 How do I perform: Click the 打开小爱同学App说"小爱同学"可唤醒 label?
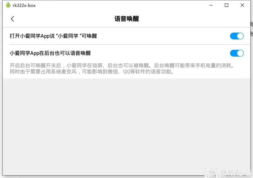pyautogui.click(x=53, y=36)
